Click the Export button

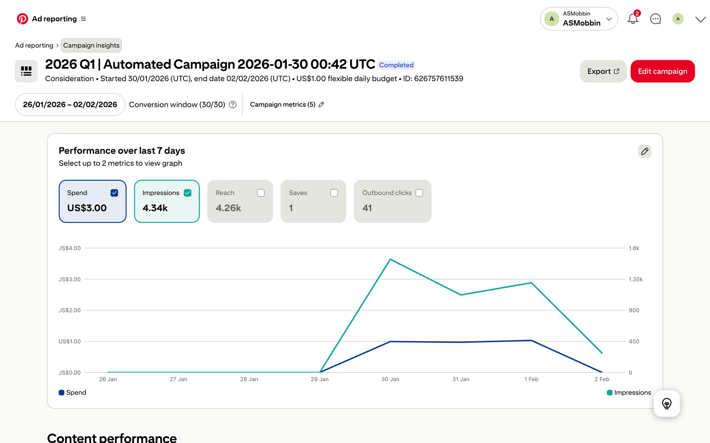coord(603,71)
